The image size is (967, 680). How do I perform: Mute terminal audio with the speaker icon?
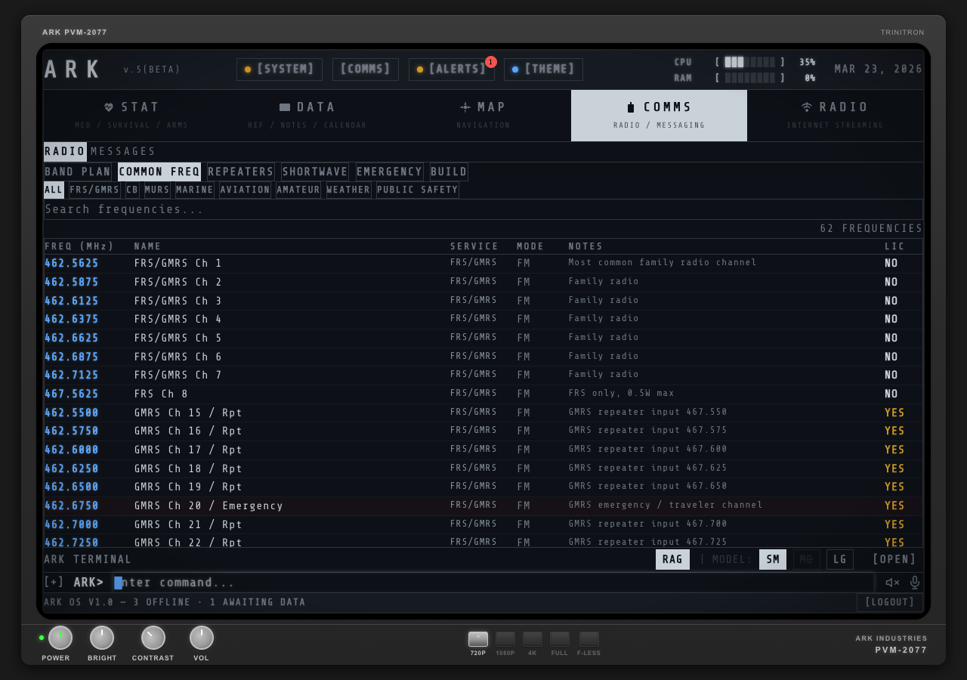pyautogui.click(x=892, y=583)
